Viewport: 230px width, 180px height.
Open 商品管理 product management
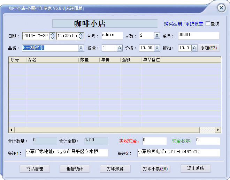click(x=35, y=168)
